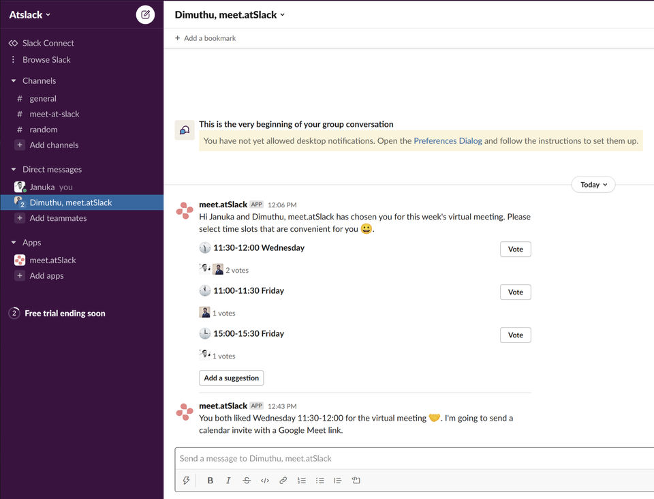The height and width of the screenshot is (499, 654).
Task: Open the general channel
Action: coord(43,98)
